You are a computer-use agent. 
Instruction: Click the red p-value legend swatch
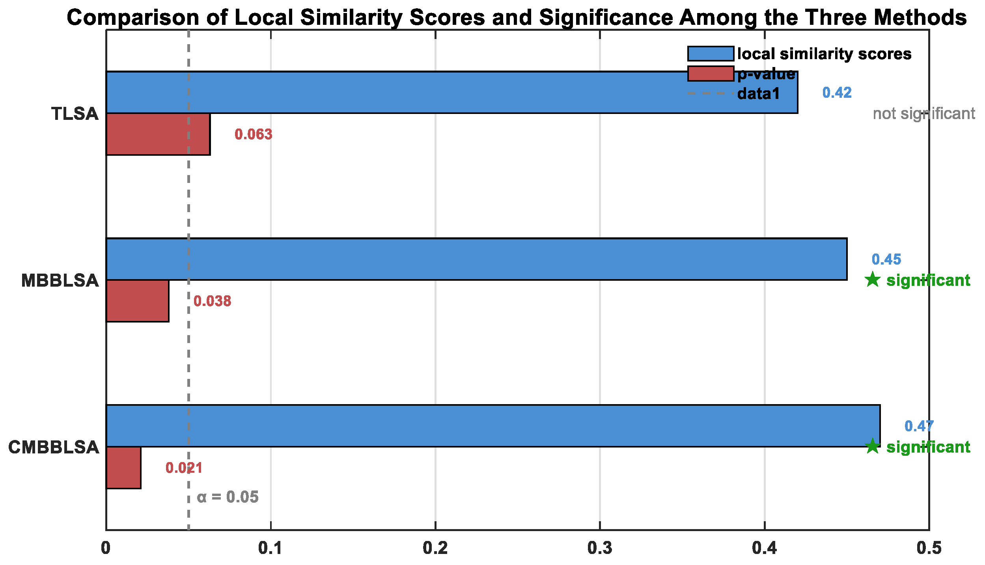[x=711, y=74]
